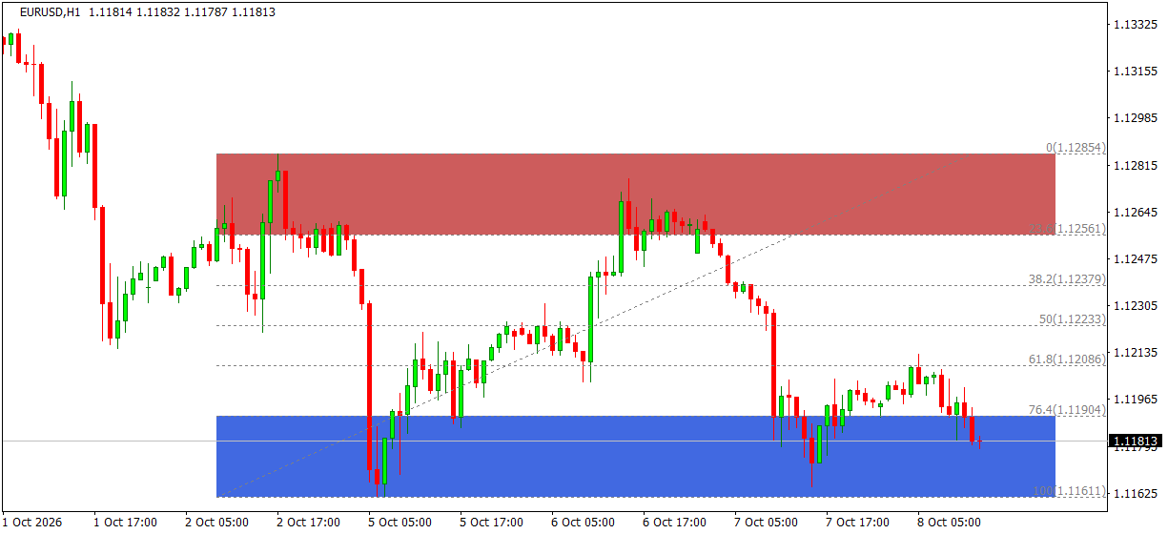The height and width of the screenshot is (534, 1168).
Task: Select the red supply zone rectangle
Action: pyautogui.click(x=636, y=195)
